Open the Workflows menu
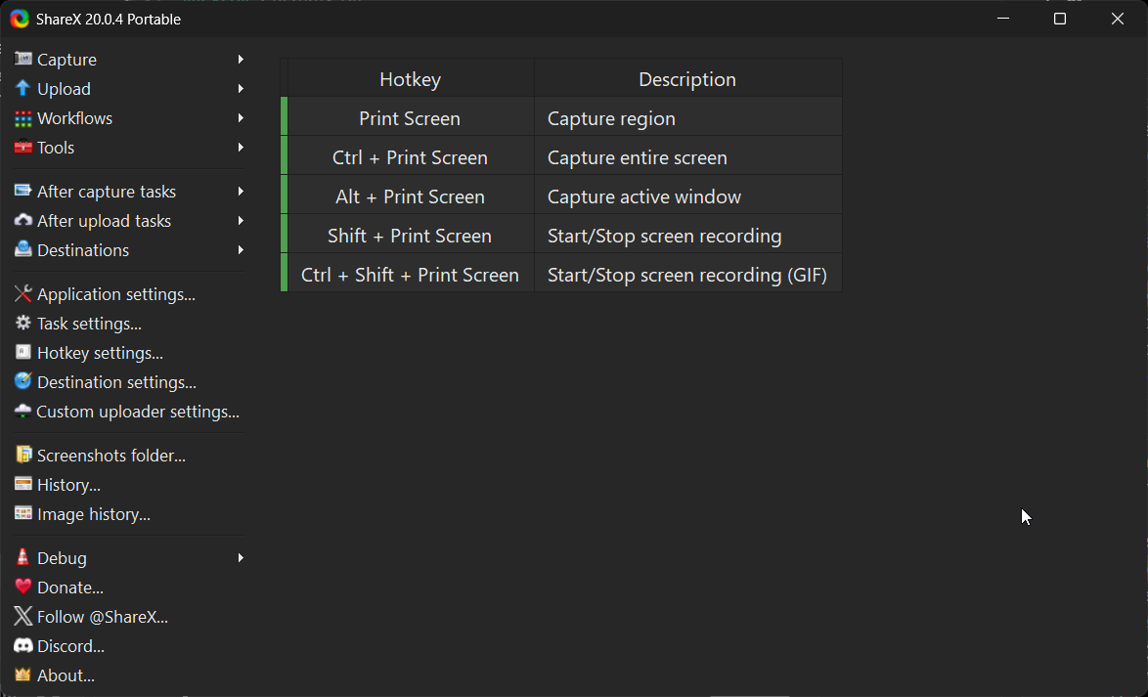The image size is (1148, 697). (130, 118)
